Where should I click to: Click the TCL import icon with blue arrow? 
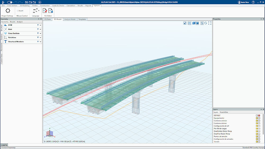(50, 11)
